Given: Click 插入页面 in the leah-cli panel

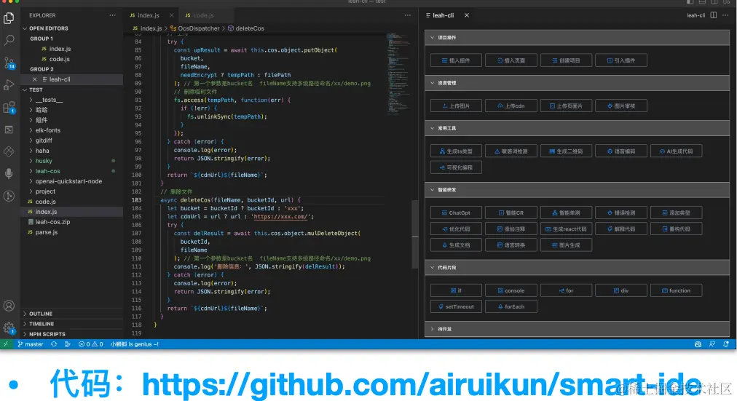Looking at the screenshot, I should coord(511,60).
